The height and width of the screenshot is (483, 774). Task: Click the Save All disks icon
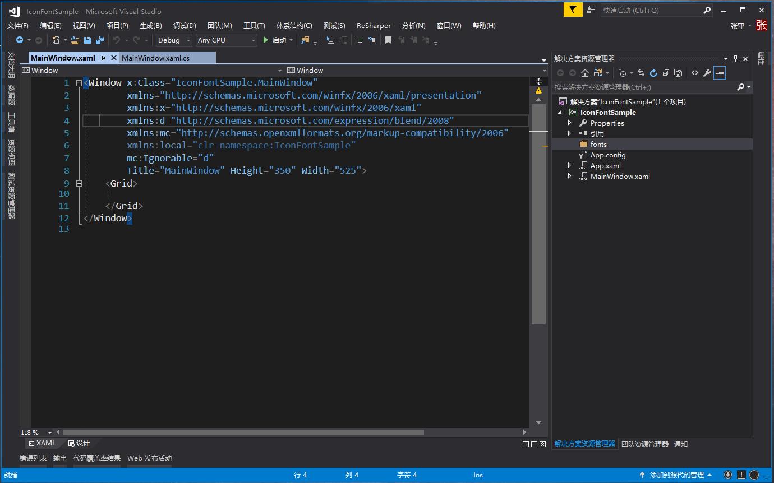pos(100,40)
